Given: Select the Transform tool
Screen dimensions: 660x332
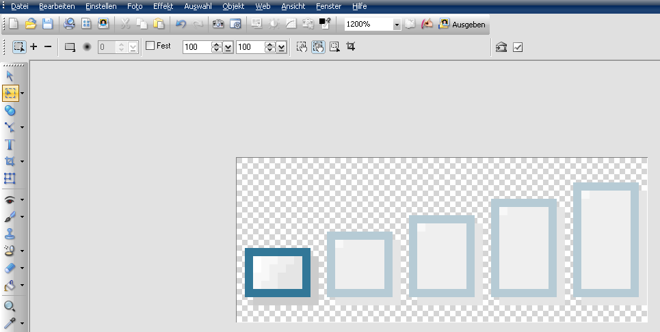Looking at the screenshot, I should (10, 178).
